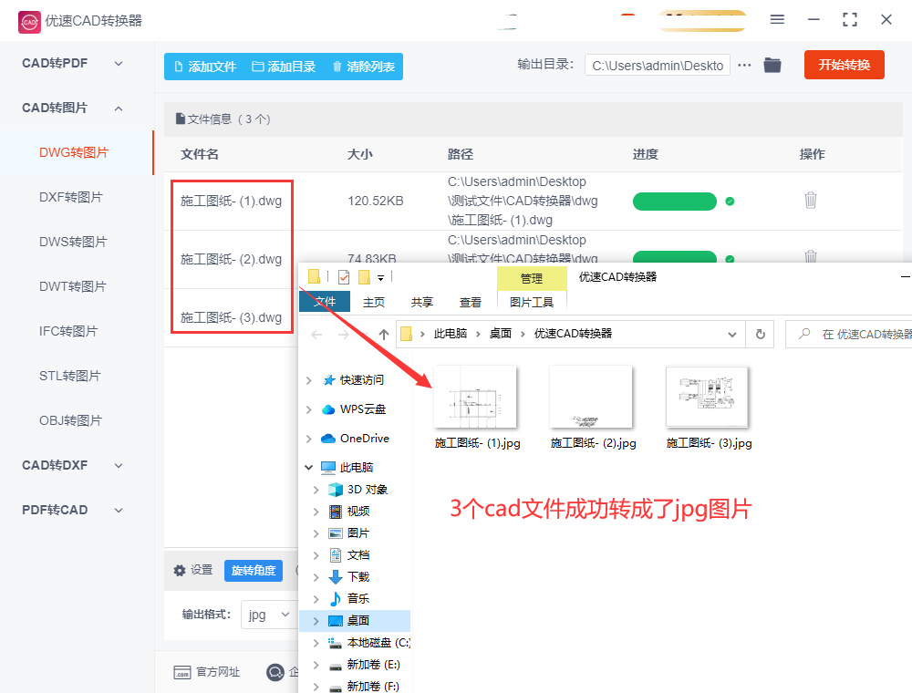Image resolution: width=912 pixels, height=693 pixels.
Task: Click the 添加文件 button
Action: [205, 67]
